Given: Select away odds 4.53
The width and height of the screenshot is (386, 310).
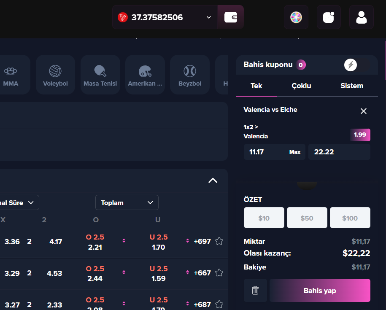Looking at the screenshot, I should pos(55,273).
